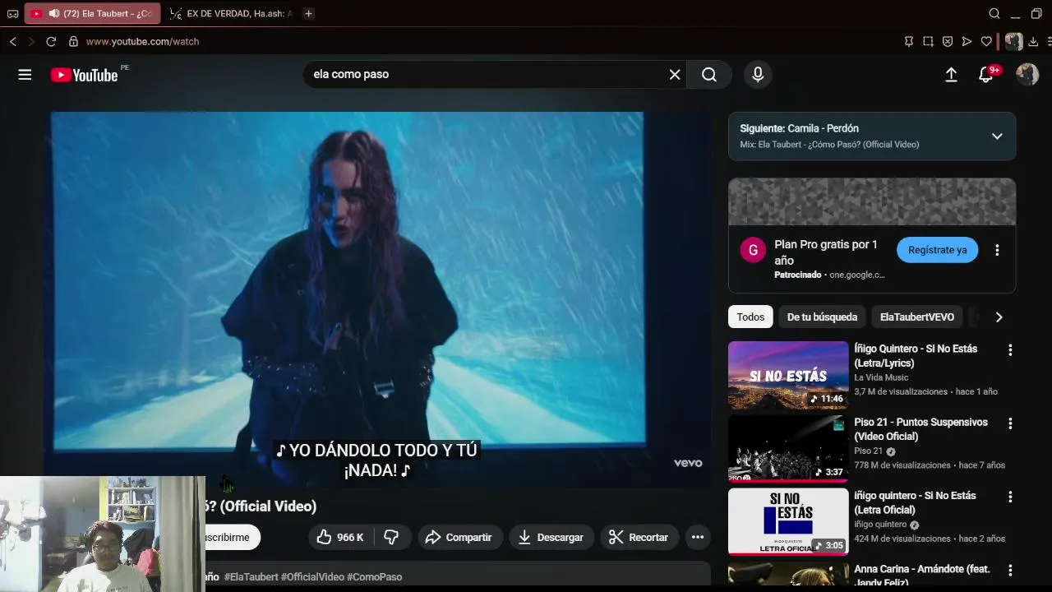Bookmark the page with the heart icon

pyautogui.click(x=986, y=41)
